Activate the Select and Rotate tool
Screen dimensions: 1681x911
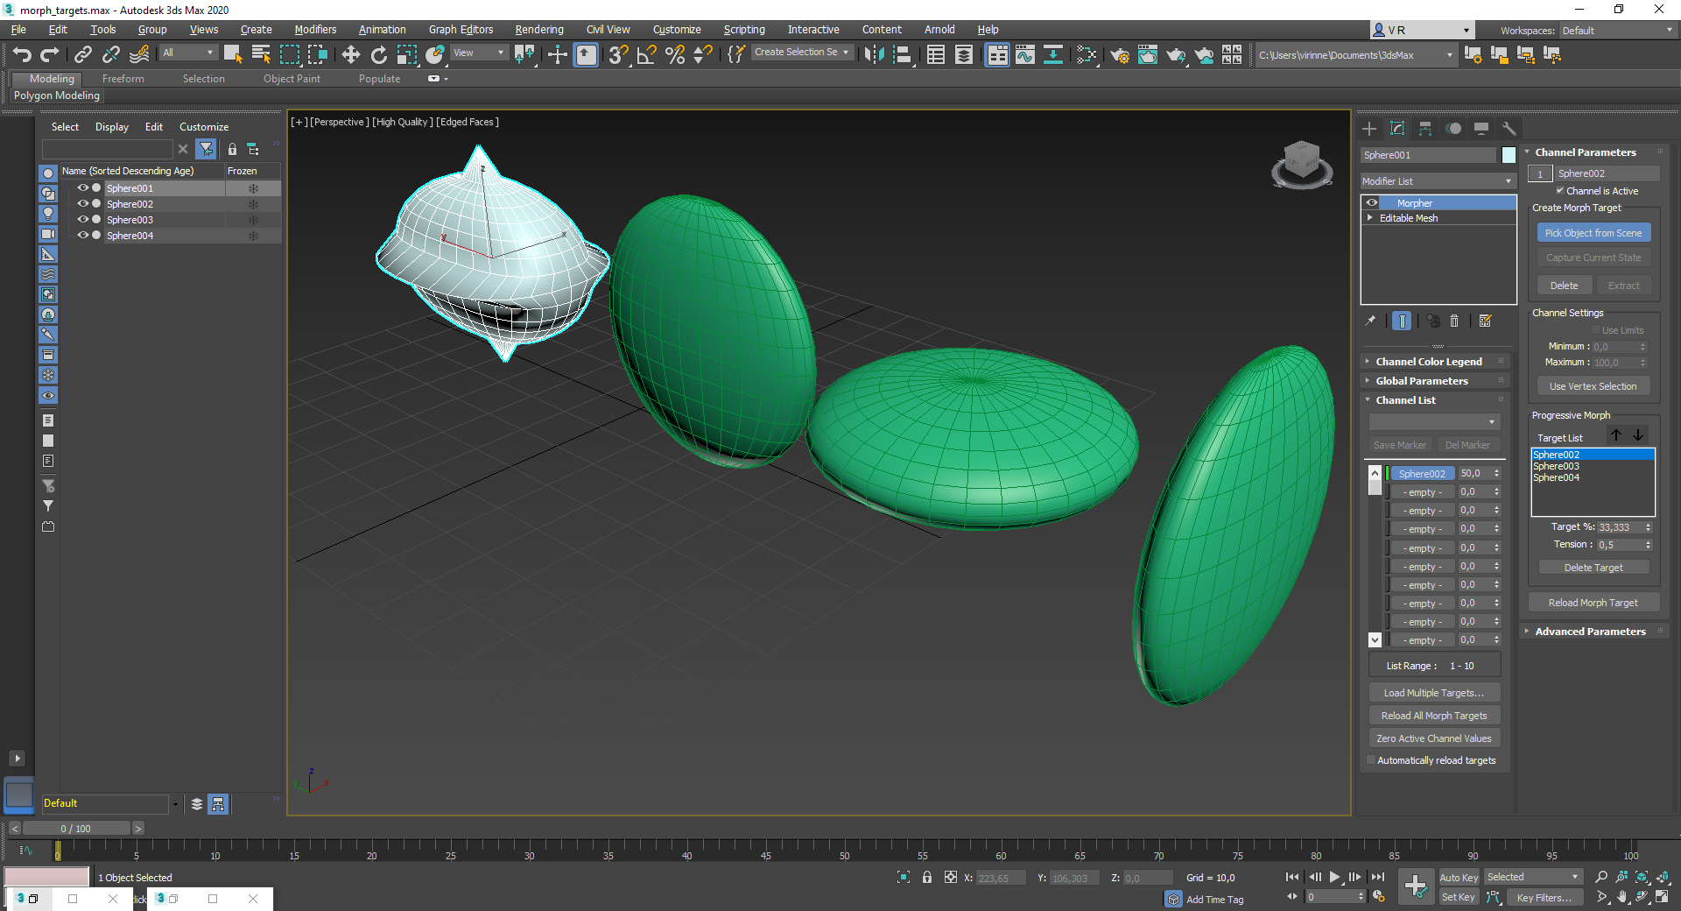(x=378, y=54)
